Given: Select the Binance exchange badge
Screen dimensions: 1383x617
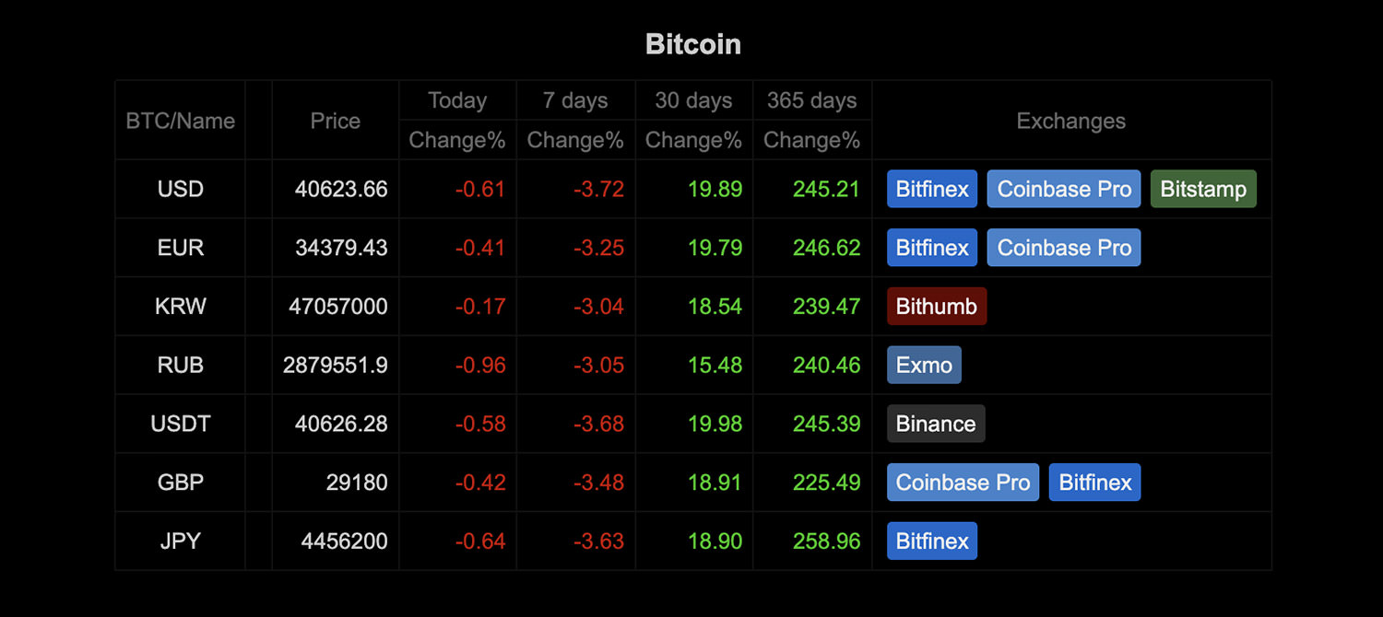Looking at the screenshot, I should pyautogui.click(x=936, y=424).
